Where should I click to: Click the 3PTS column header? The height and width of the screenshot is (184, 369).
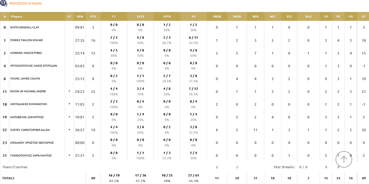tap(167, 17)
